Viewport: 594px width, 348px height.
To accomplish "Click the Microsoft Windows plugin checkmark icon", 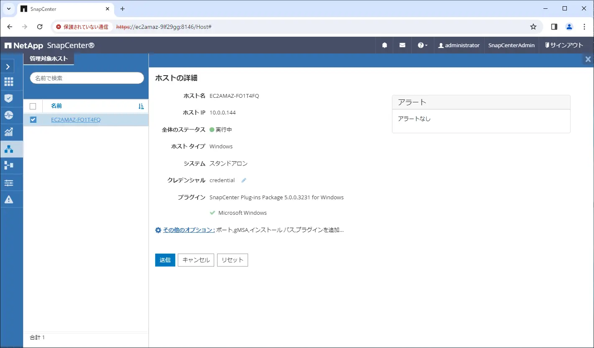I will pos(213,213).
